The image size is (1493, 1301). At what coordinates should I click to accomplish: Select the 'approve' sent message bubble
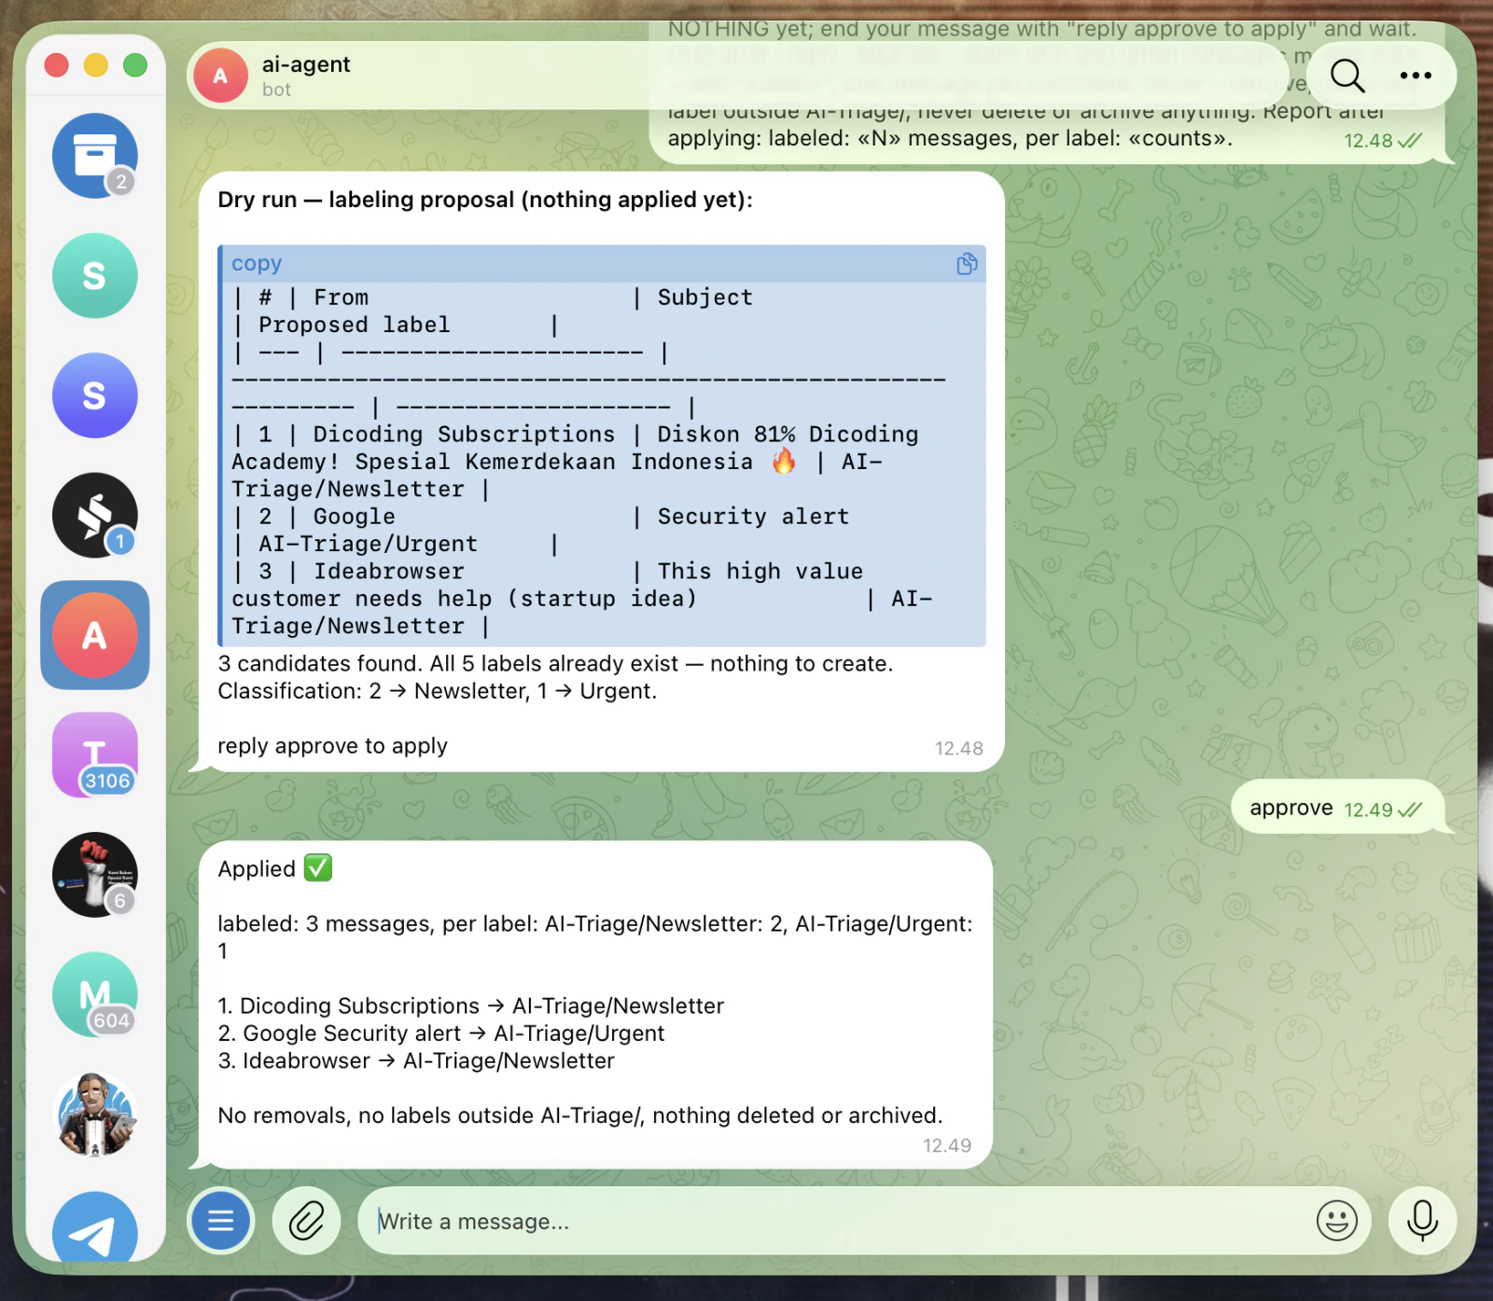pos(1337,808)
